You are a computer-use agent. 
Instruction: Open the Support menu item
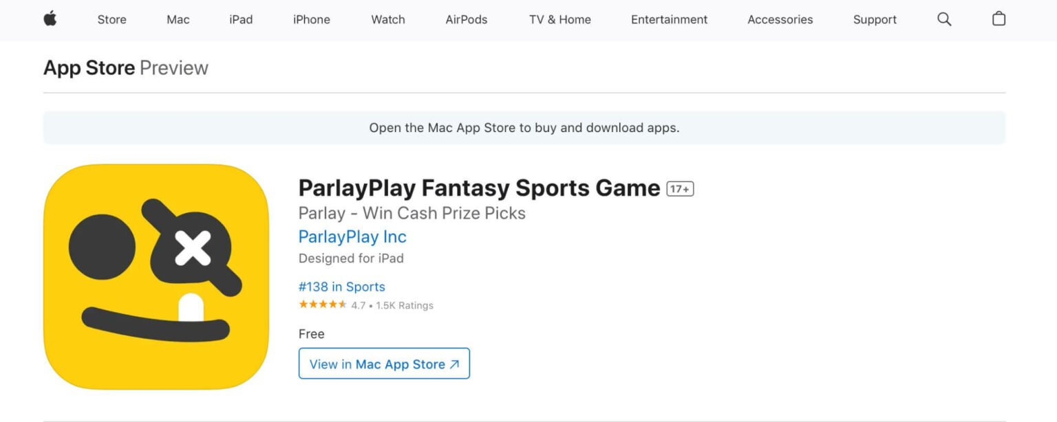[875, 20]
